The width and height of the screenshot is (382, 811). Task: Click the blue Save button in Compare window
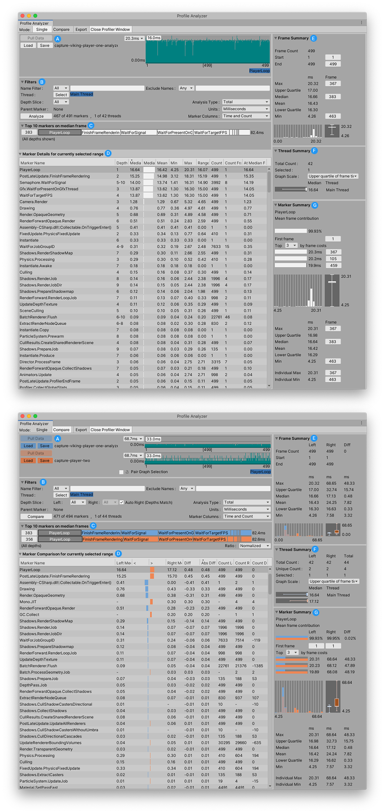pyautogui.click(x=45, y=446)
